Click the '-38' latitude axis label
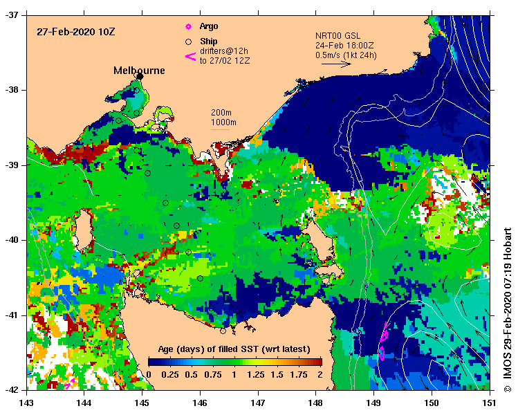The image size is (518, 415). pyautogui.click(x=11, y=90)
